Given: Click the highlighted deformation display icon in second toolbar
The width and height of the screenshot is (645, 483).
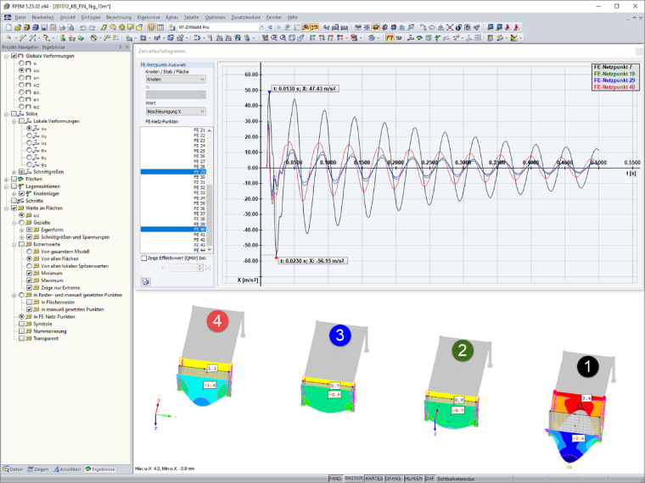Looking at the screenshot, I should pos(390,38).
